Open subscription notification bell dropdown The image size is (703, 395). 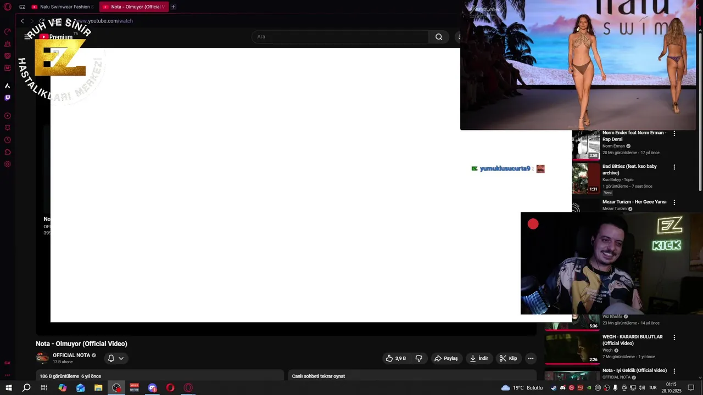(x=116, y=358)
